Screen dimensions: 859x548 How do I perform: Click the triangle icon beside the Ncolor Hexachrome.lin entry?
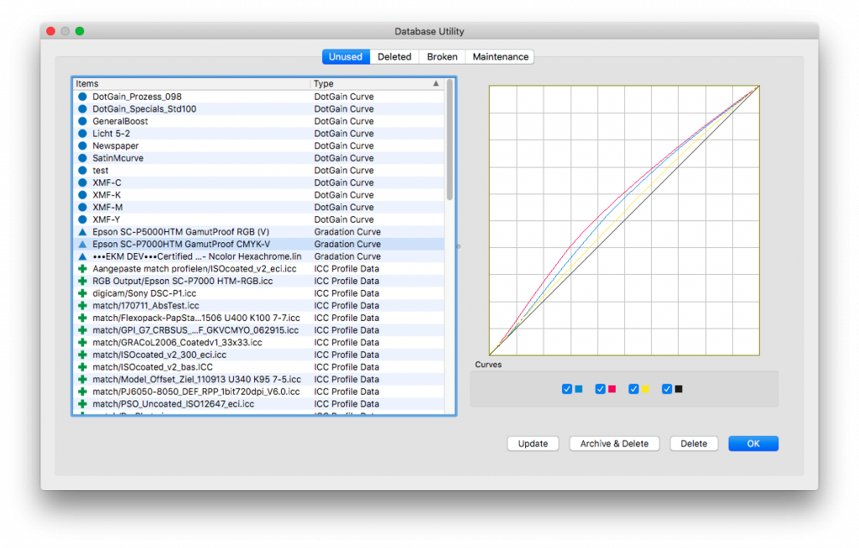pyautogui.click(x=81, y=256)
